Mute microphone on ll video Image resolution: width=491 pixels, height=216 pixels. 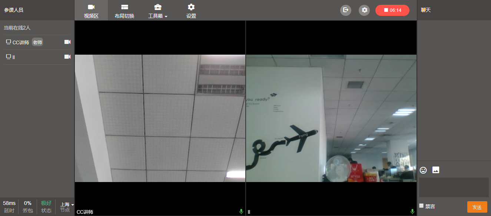tap(412, 212)
